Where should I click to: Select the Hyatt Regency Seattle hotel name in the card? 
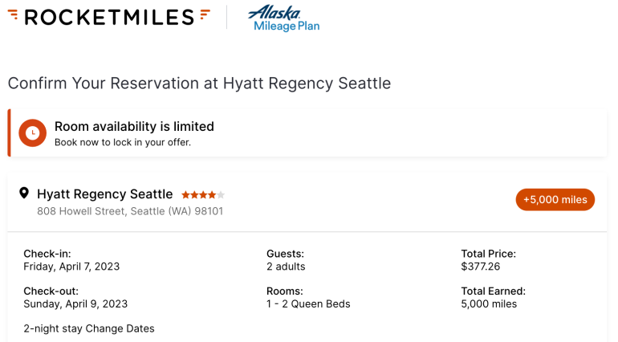click(104, 193)
